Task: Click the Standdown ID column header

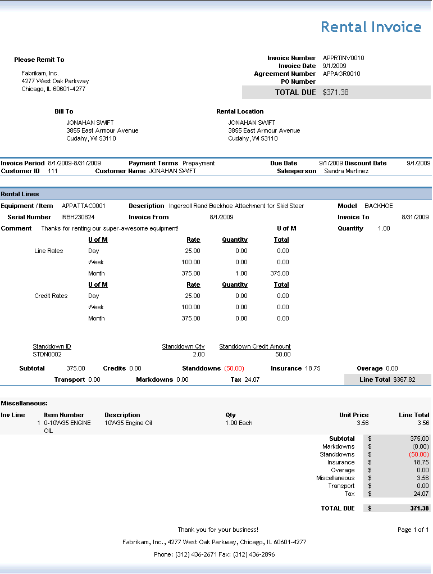Action: [52, 346]
